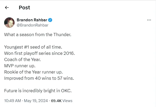Click the "Youngest #1 seed of all time" line
This screenshot has height=107, width=156.
point(33,47)
